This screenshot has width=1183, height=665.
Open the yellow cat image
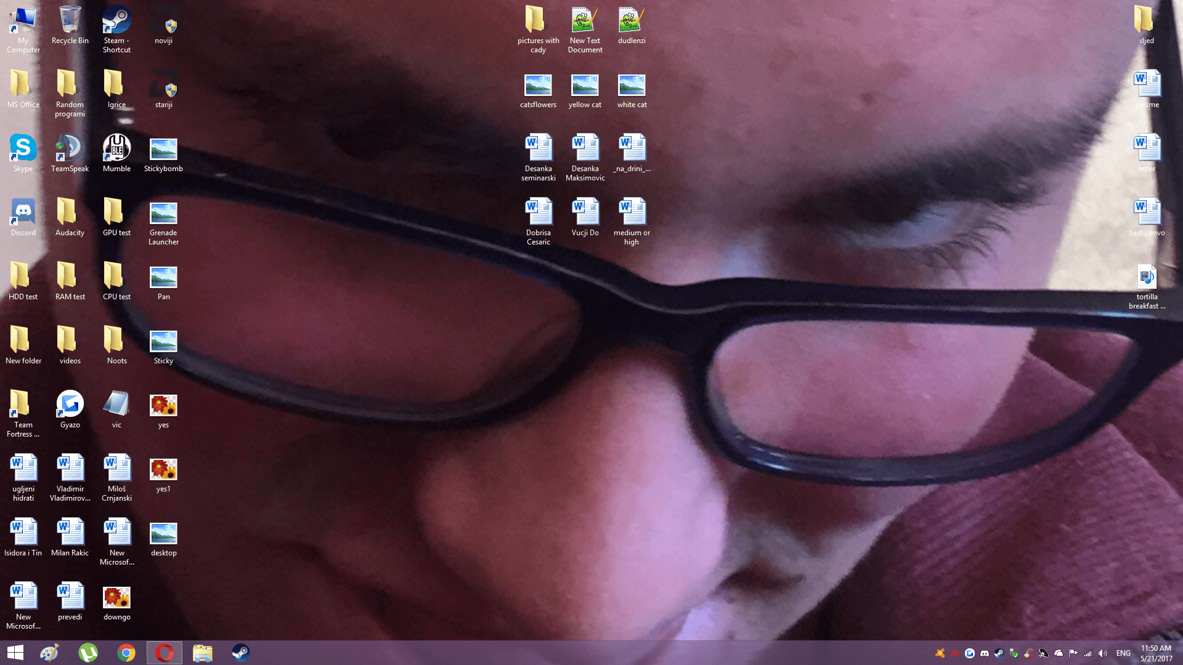[585, 85]
